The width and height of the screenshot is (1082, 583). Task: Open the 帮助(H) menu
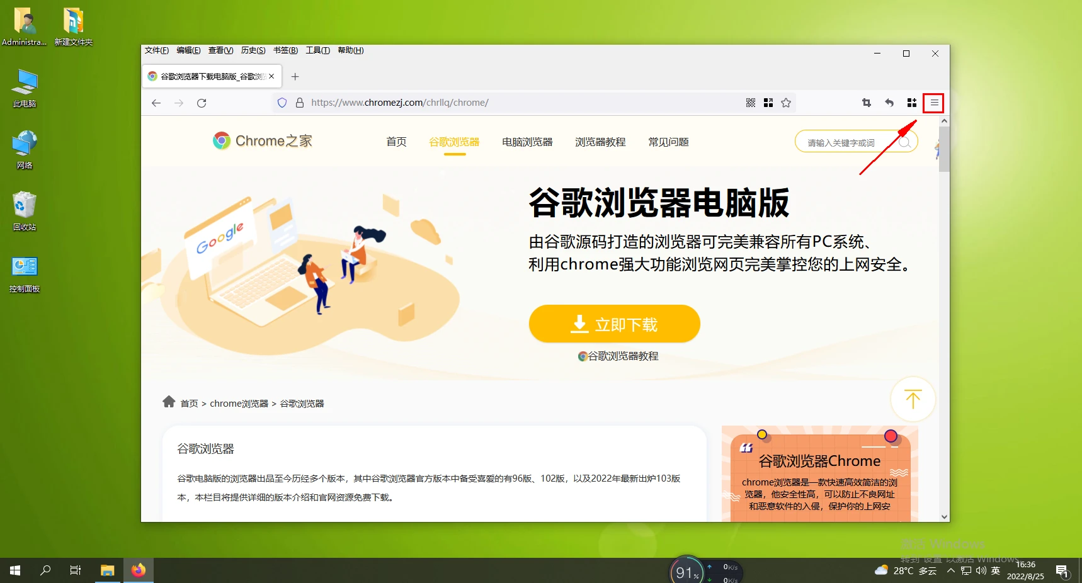[x=351, y=50]
